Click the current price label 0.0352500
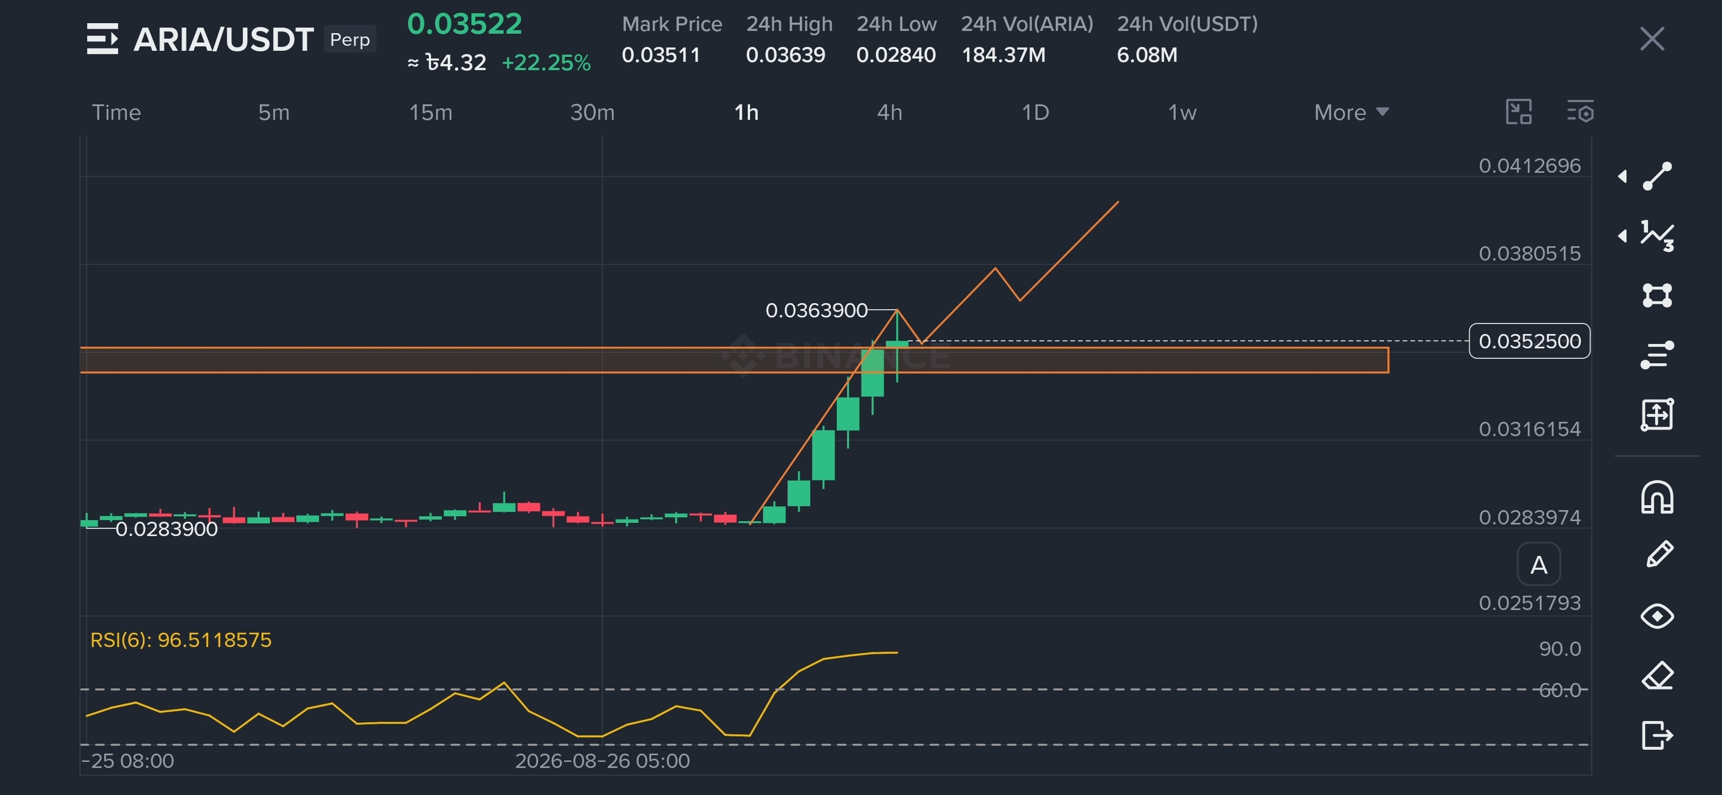 pyautogui.click(x=1529, y=341)
